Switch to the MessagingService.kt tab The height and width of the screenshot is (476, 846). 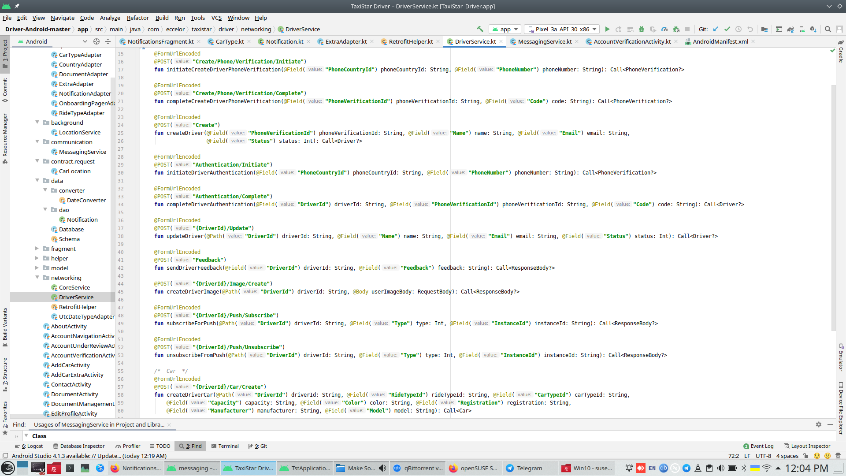coord(545,41)
